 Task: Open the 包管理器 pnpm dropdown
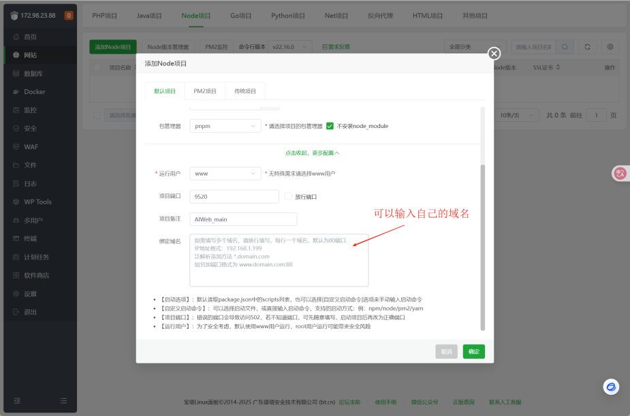pyautogui.click(x=225, y=126)
